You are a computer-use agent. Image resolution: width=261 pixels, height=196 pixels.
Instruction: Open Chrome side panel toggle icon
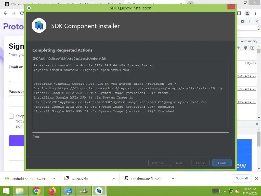click(239, 13)
